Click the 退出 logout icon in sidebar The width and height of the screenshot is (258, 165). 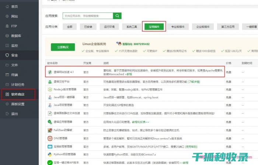[7, 114]
